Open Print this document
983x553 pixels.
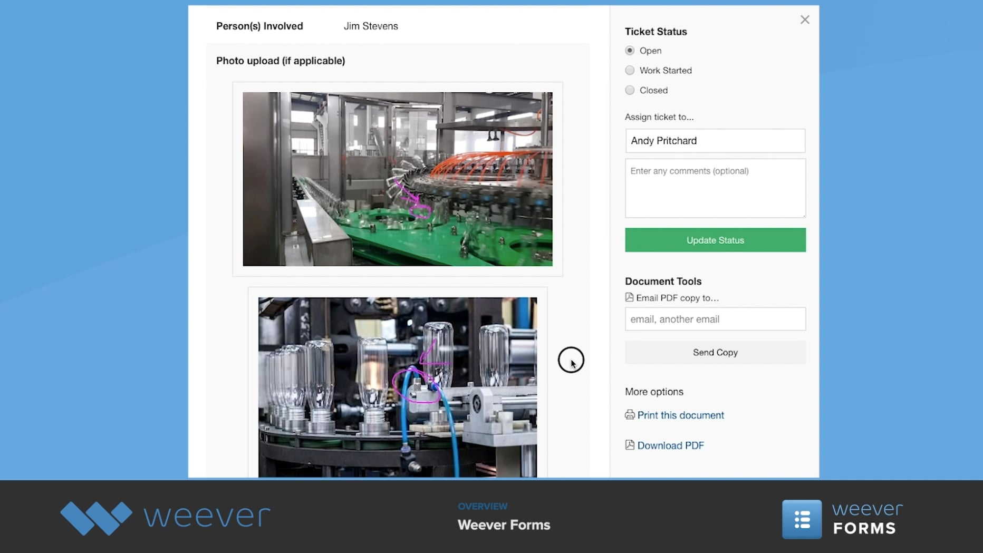[680, 415]
